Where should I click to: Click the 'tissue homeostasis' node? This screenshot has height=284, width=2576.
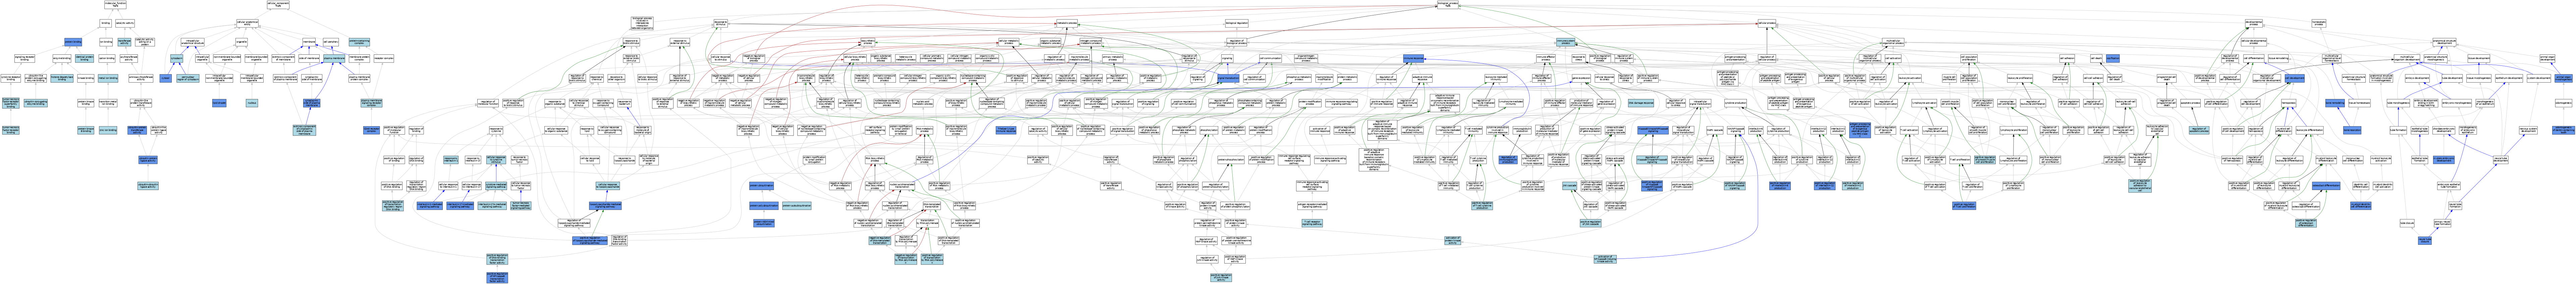[x=2360, y=103]
